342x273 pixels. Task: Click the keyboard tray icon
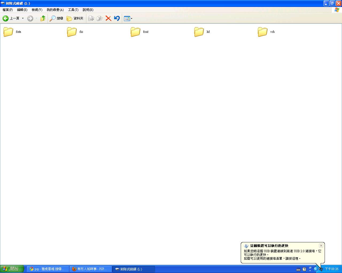click(298, 269)
